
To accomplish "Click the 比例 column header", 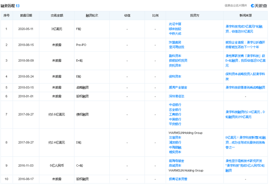I will pos(155,15).
